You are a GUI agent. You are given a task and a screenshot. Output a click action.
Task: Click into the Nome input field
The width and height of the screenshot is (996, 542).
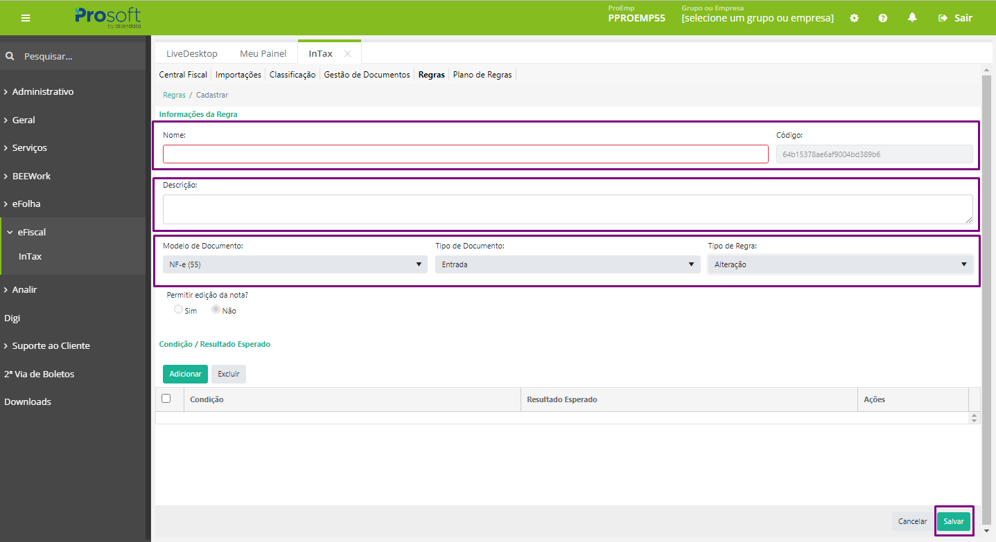click(x=465, y=154)
